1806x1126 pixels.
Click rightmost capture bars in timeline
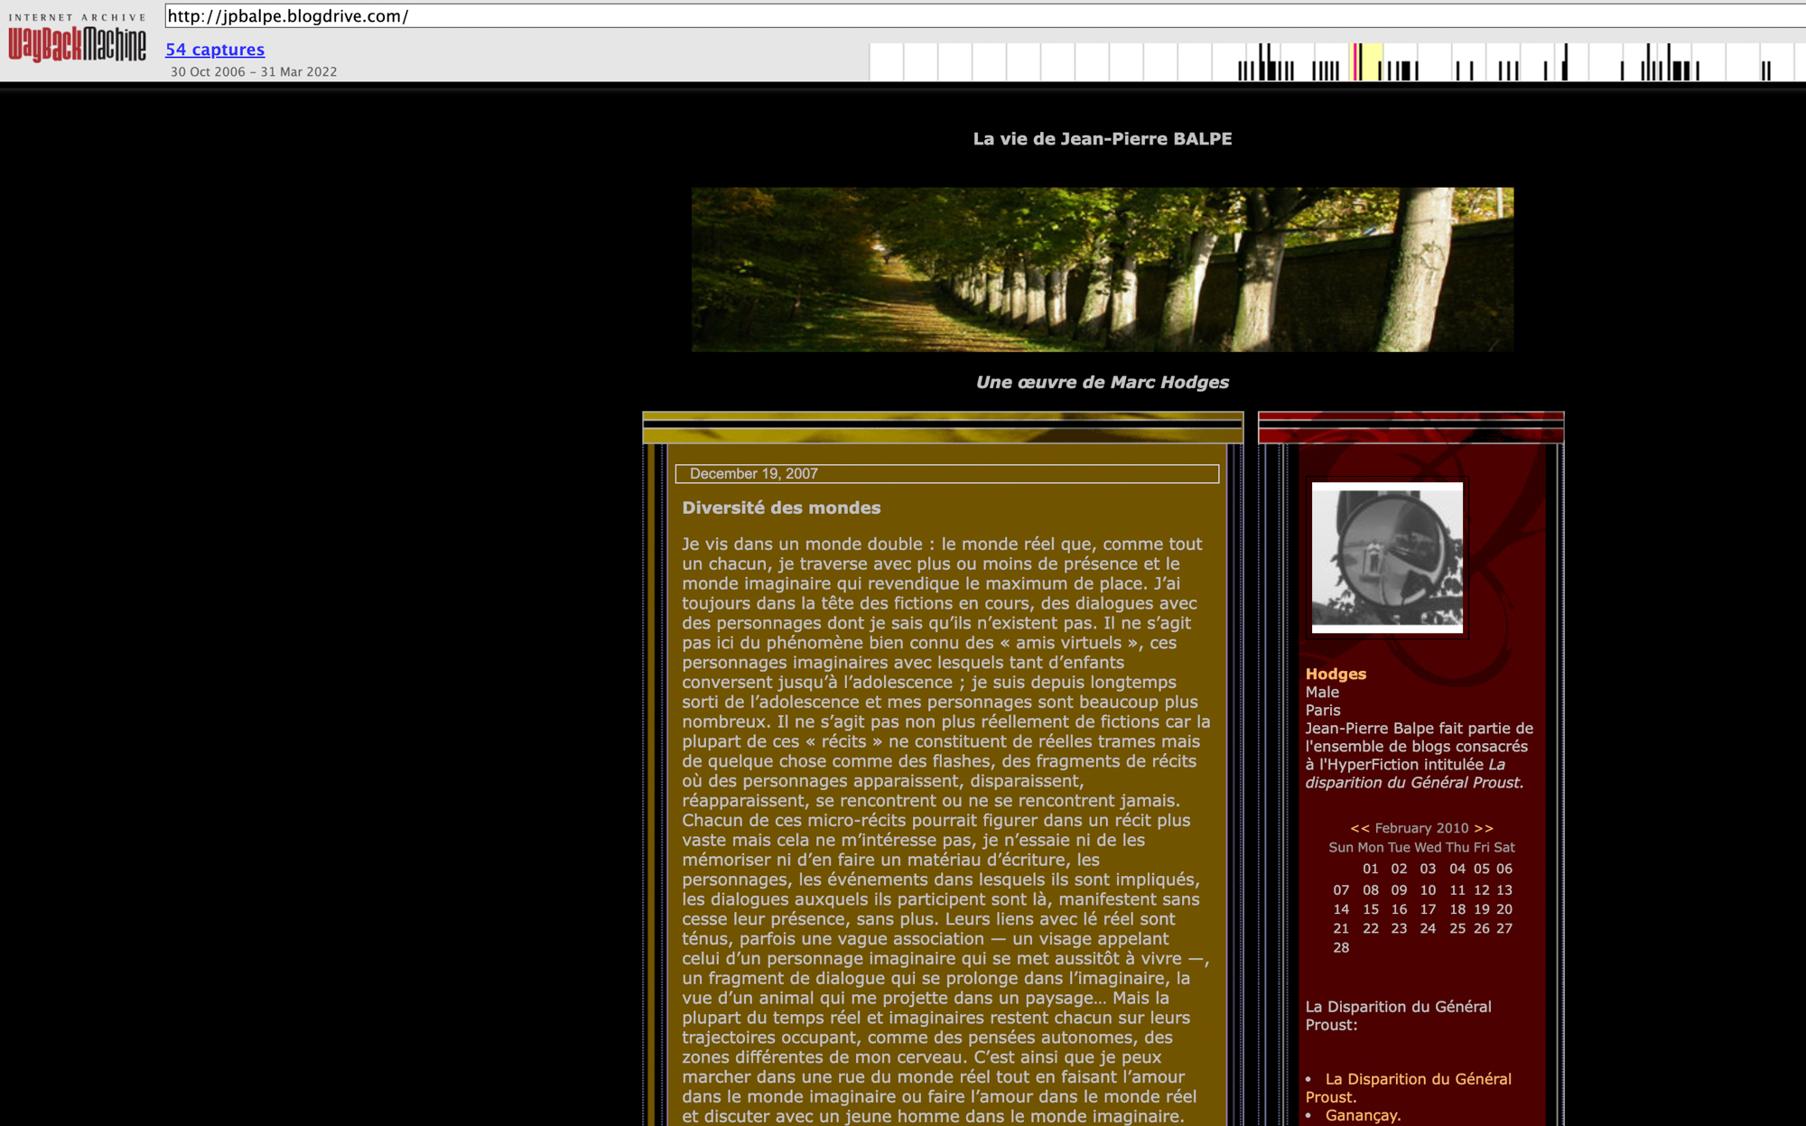[1765, 70]
